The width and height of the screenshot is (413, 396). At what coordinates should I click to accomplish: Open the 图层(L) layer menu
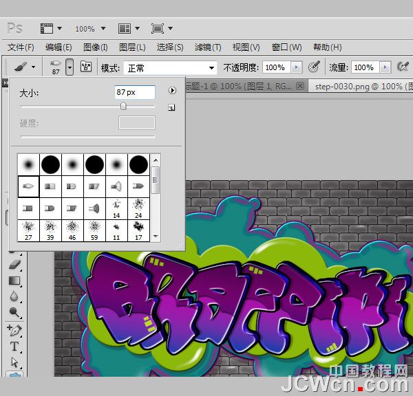[132, 47]
